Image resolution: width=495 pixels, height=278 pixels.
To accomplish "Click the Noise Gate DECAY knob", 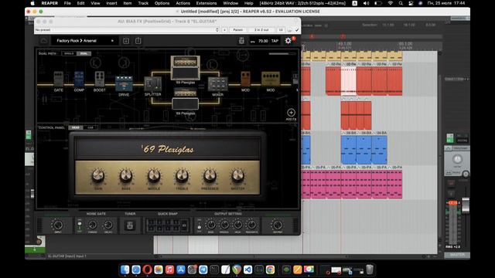I will tap(108, 225).
